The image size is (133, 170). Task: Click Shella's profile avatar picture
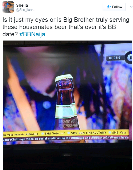point(8,7)
